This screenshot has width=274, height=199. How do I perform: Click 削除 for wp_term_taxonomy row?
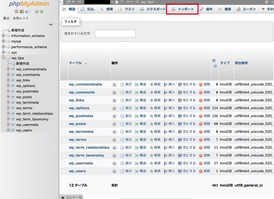(204, 156)
